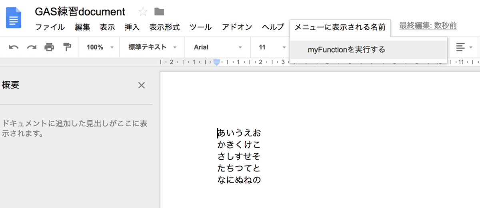The height and width of the screenshot is (208, 480).
Task: Click the blue indent marker on ruler
Action: [216, 63]
